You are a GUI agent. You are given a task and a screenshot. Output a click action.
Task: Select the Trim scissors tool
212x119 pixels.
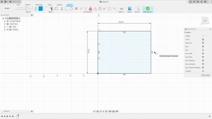click(51, 9)
